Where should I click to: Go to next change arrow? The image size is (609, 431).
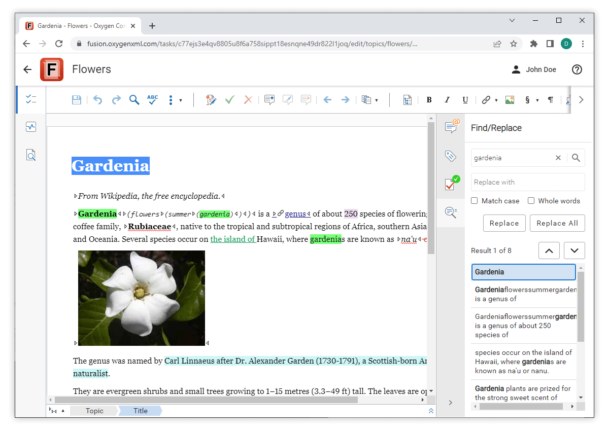click(x=346, y=100)
